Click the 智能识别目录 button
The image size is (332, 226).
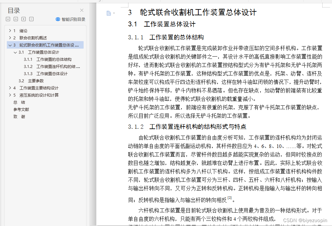[71, 19]
